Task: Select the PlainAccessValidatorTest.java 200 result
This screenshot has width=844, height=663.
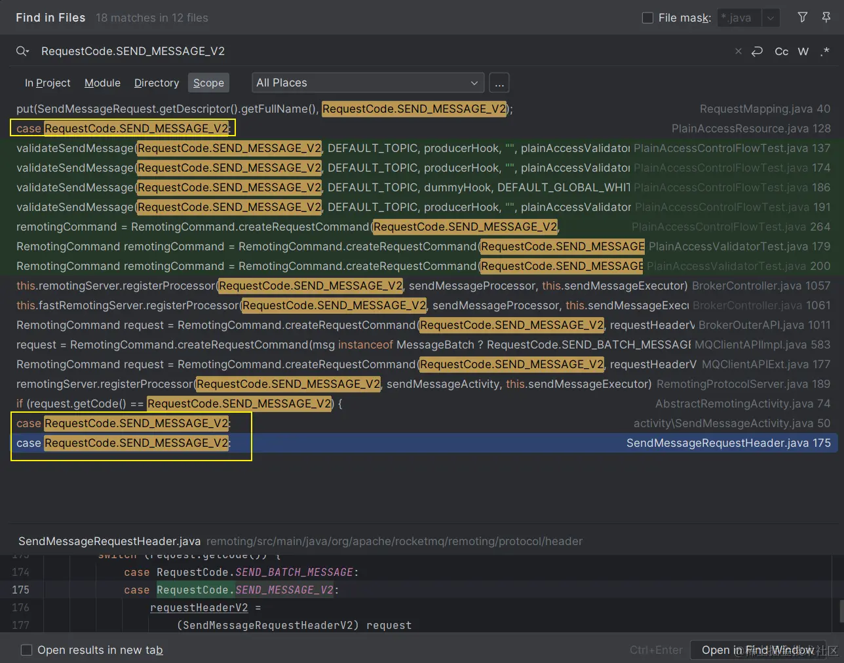Action: point(423,266)
